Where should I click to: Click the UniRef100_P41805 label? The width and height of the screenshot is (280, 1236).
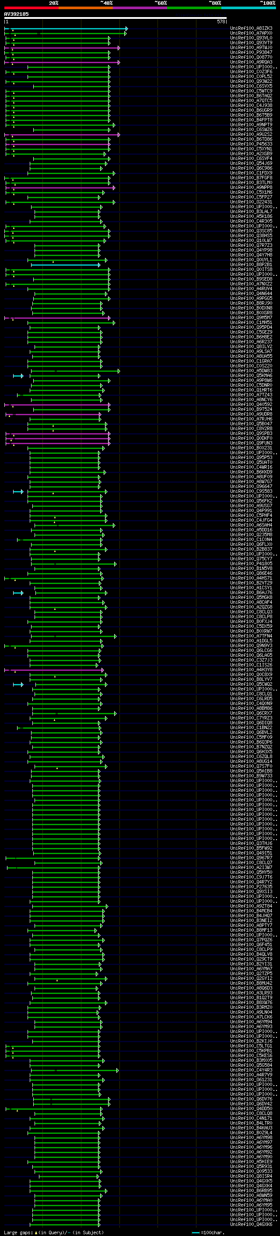pos(251,564)
